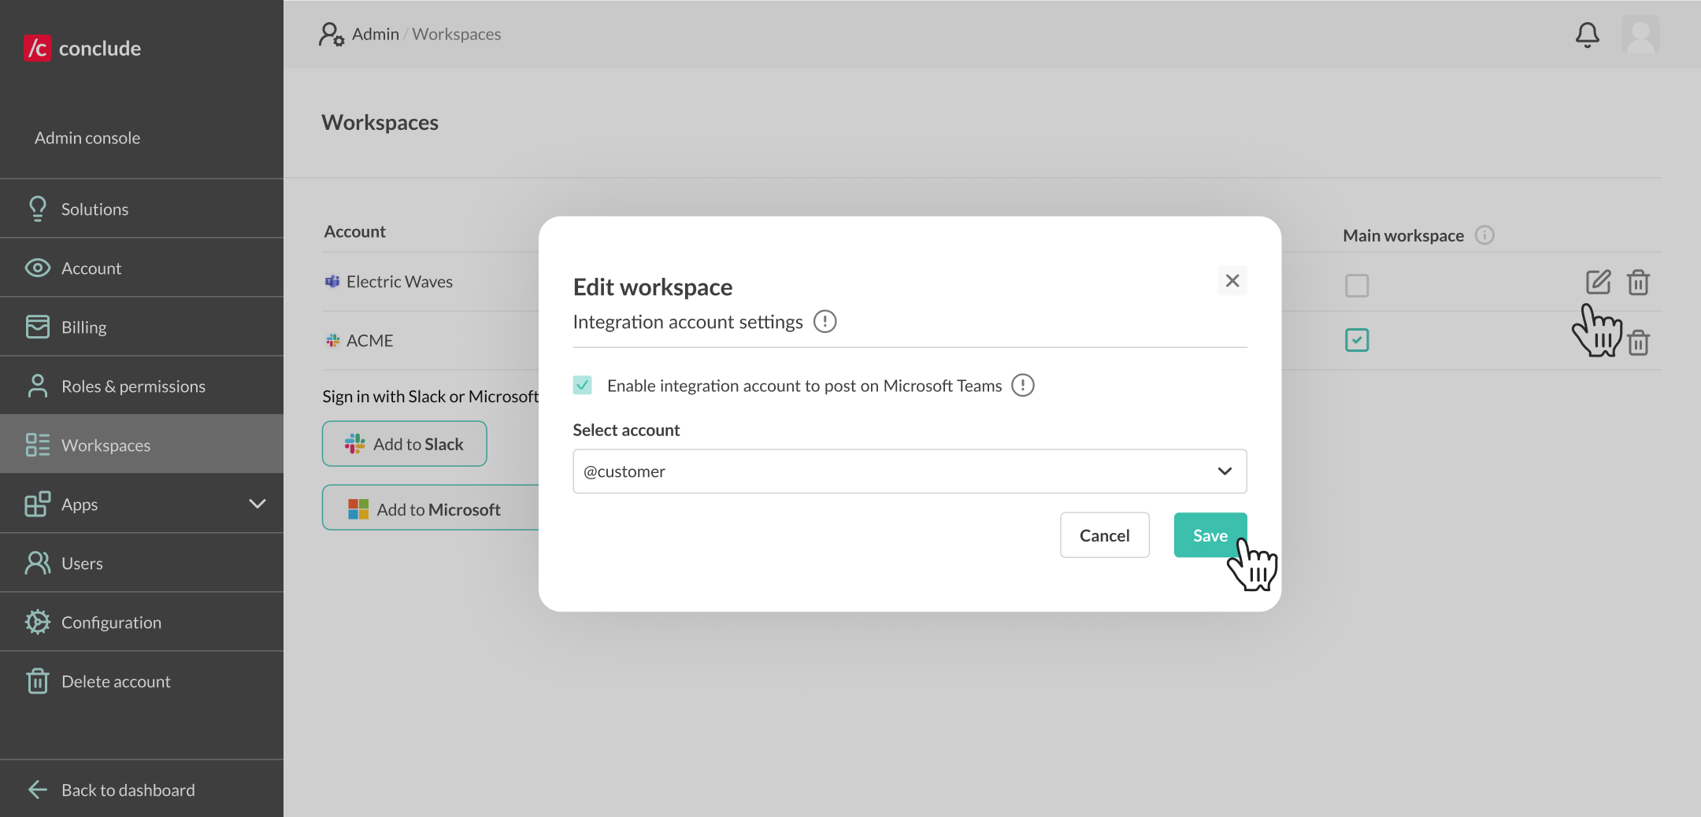Click the back arrow icon beside Back to dashboard
The image size is (1701, 817).
pyautogui.click(x=37, y=789)
